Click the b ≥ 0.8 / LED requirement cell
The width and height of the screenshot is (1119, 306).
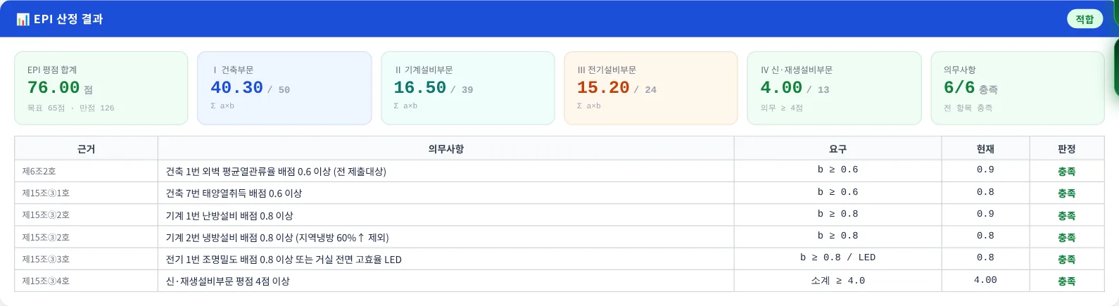pyautogui.click(x=837, y=257)
